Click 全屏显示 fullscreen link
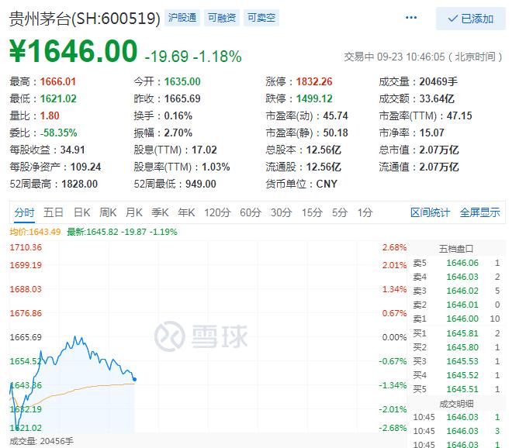The height and width of the screenshot is (448, 526). (479, 212)
